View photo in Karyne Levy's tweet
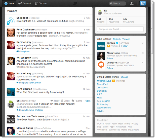Image resolution: width=156 pixels, height=139 pixels. [x=23, y=52]
